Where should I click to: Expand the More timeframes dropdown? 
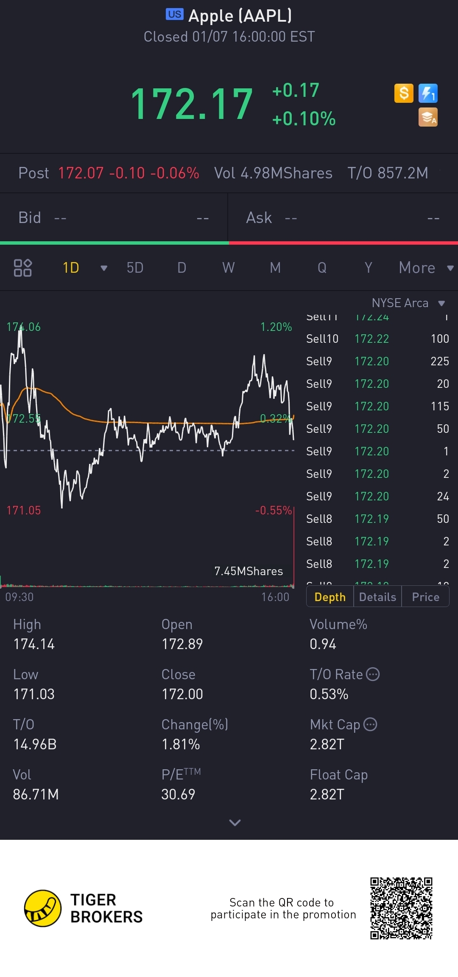pyautogui.click(x=425, y=268)
